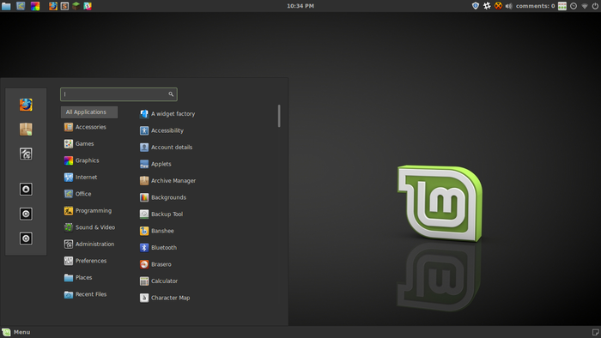Click the application list scrollbar
The image size is (601, 338).
279,116
